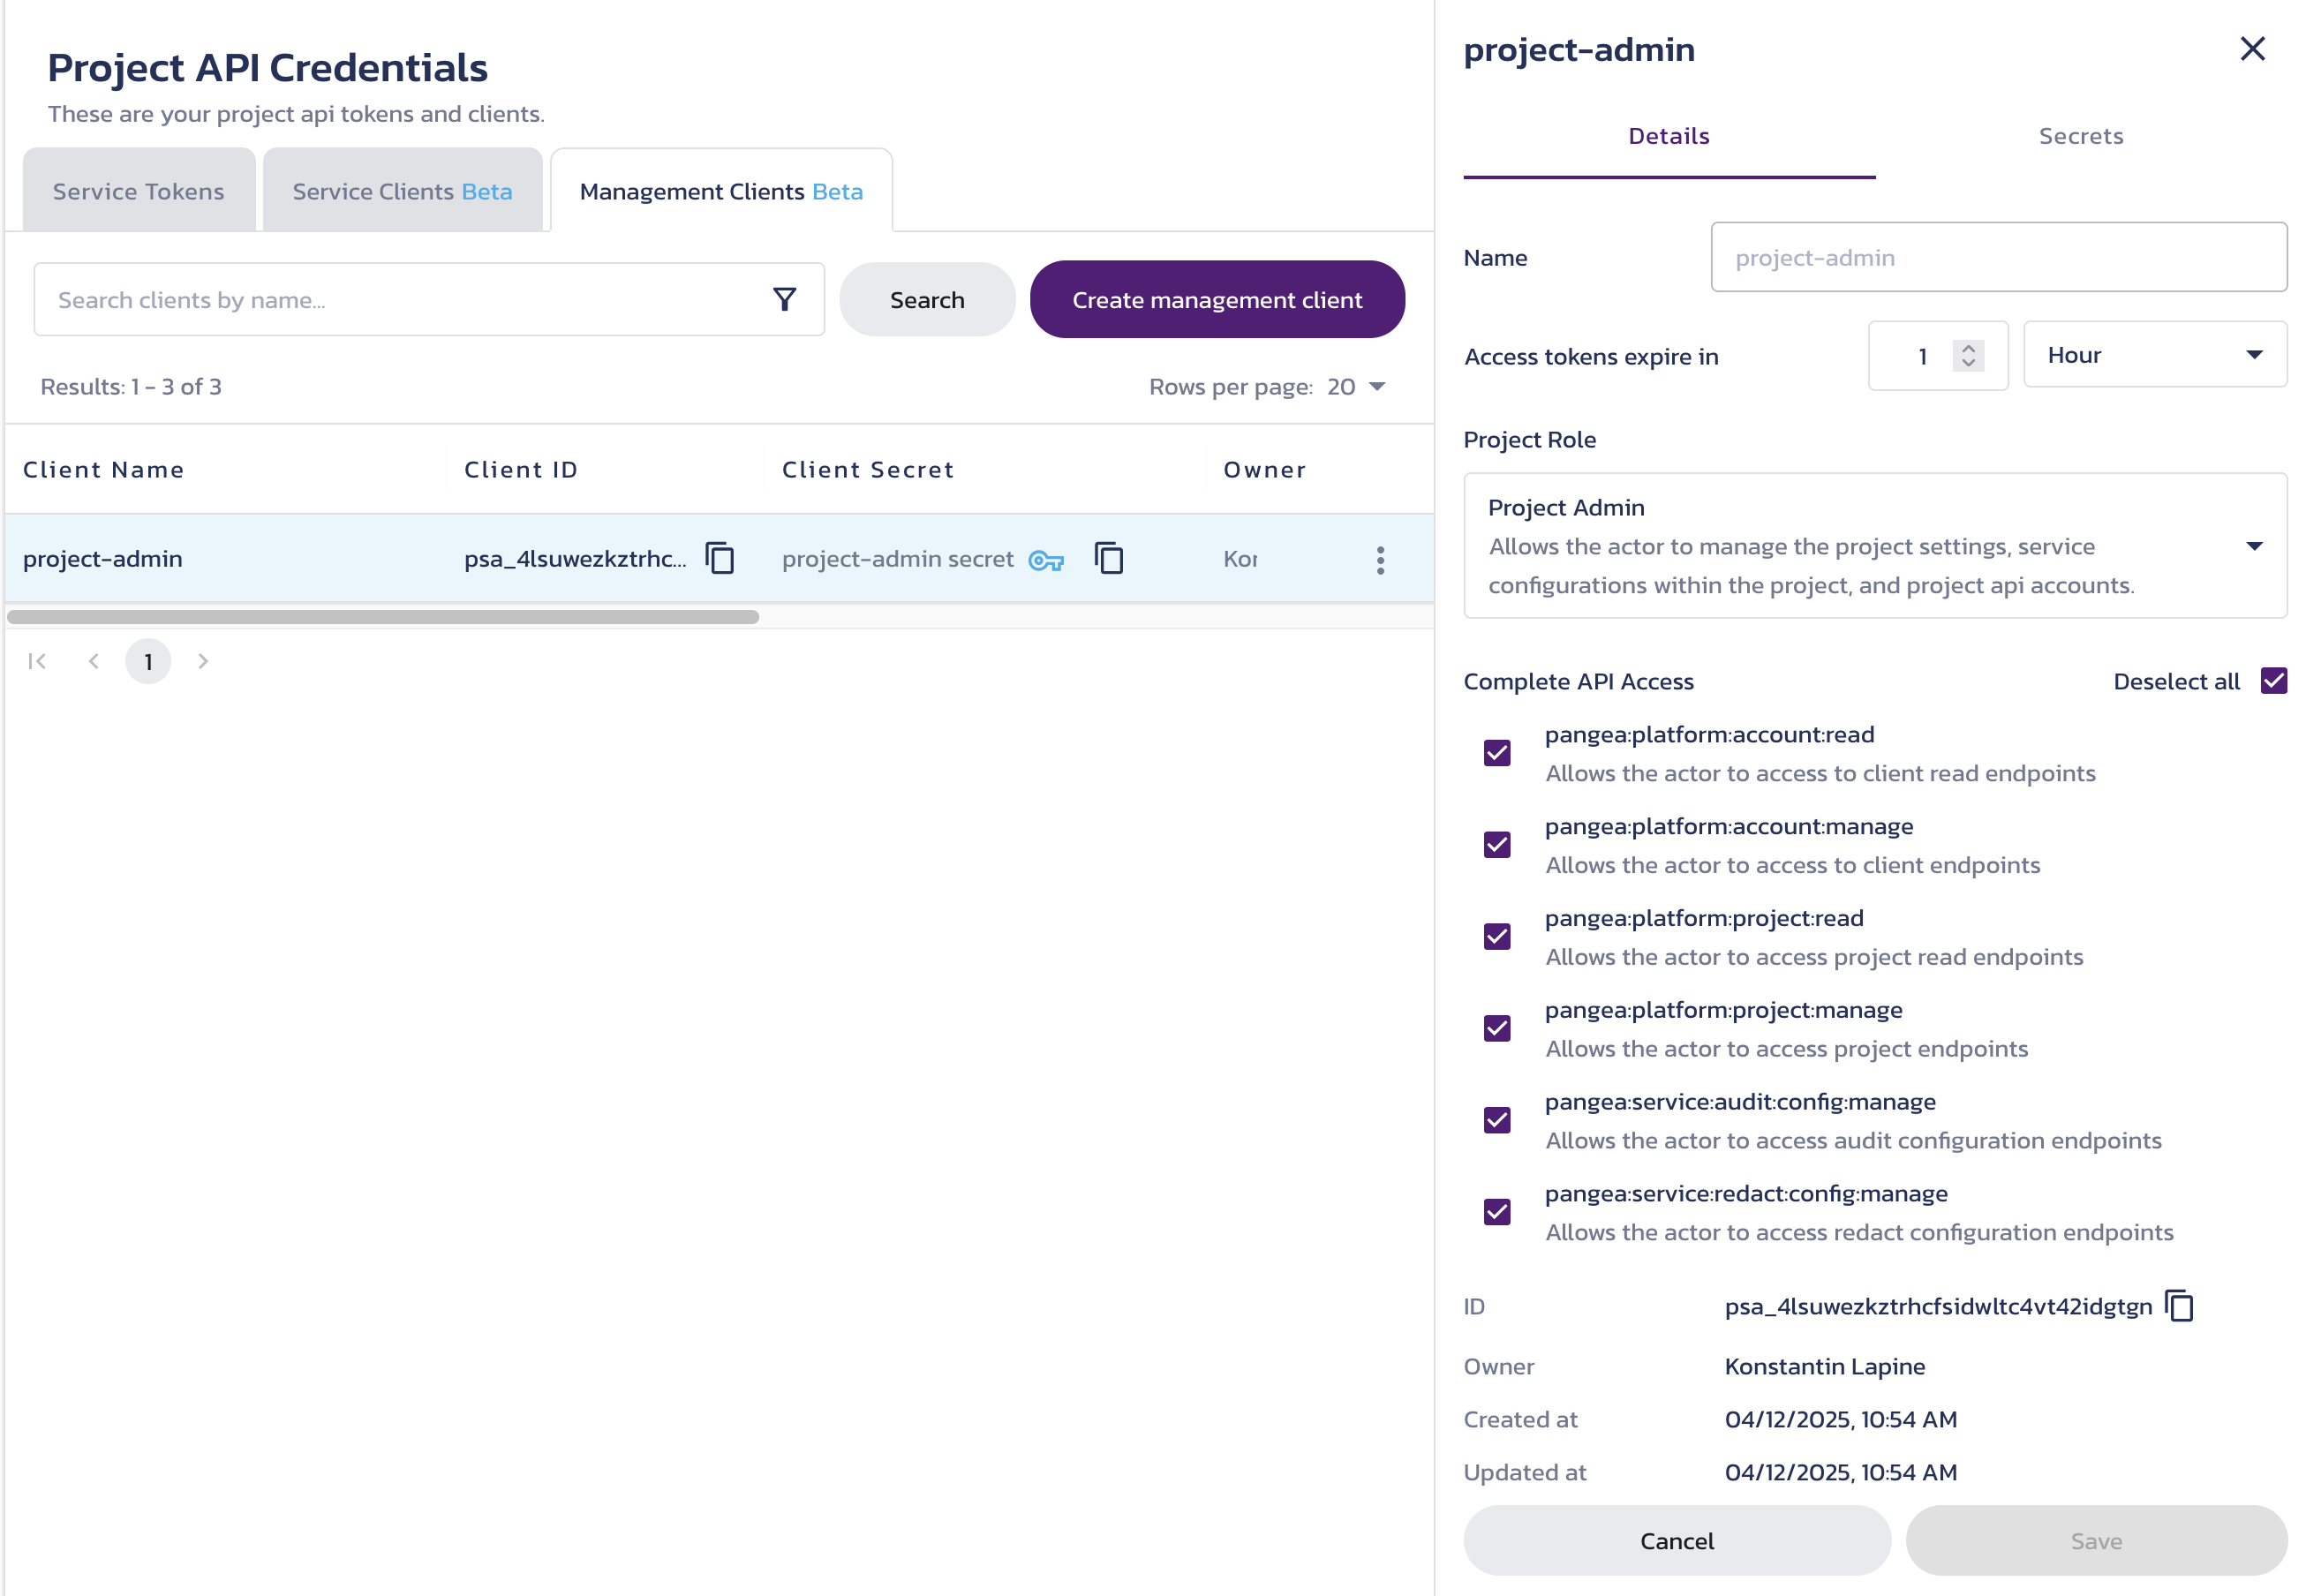Click the Client ID column header

[521, 470]
